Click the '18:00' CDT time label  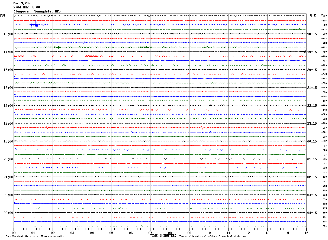[x=8, y=124]
